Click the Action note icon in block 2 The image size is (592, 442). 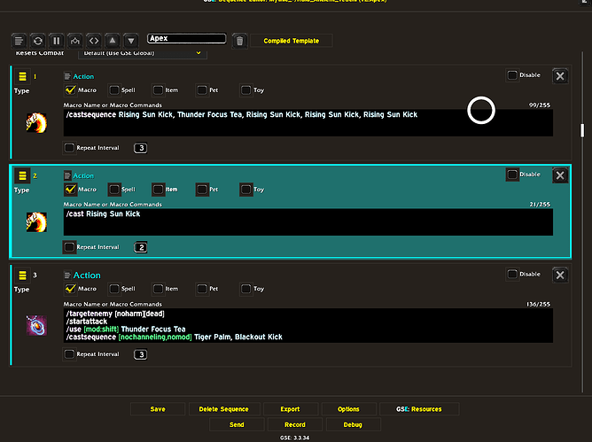(x=67, y=175)
